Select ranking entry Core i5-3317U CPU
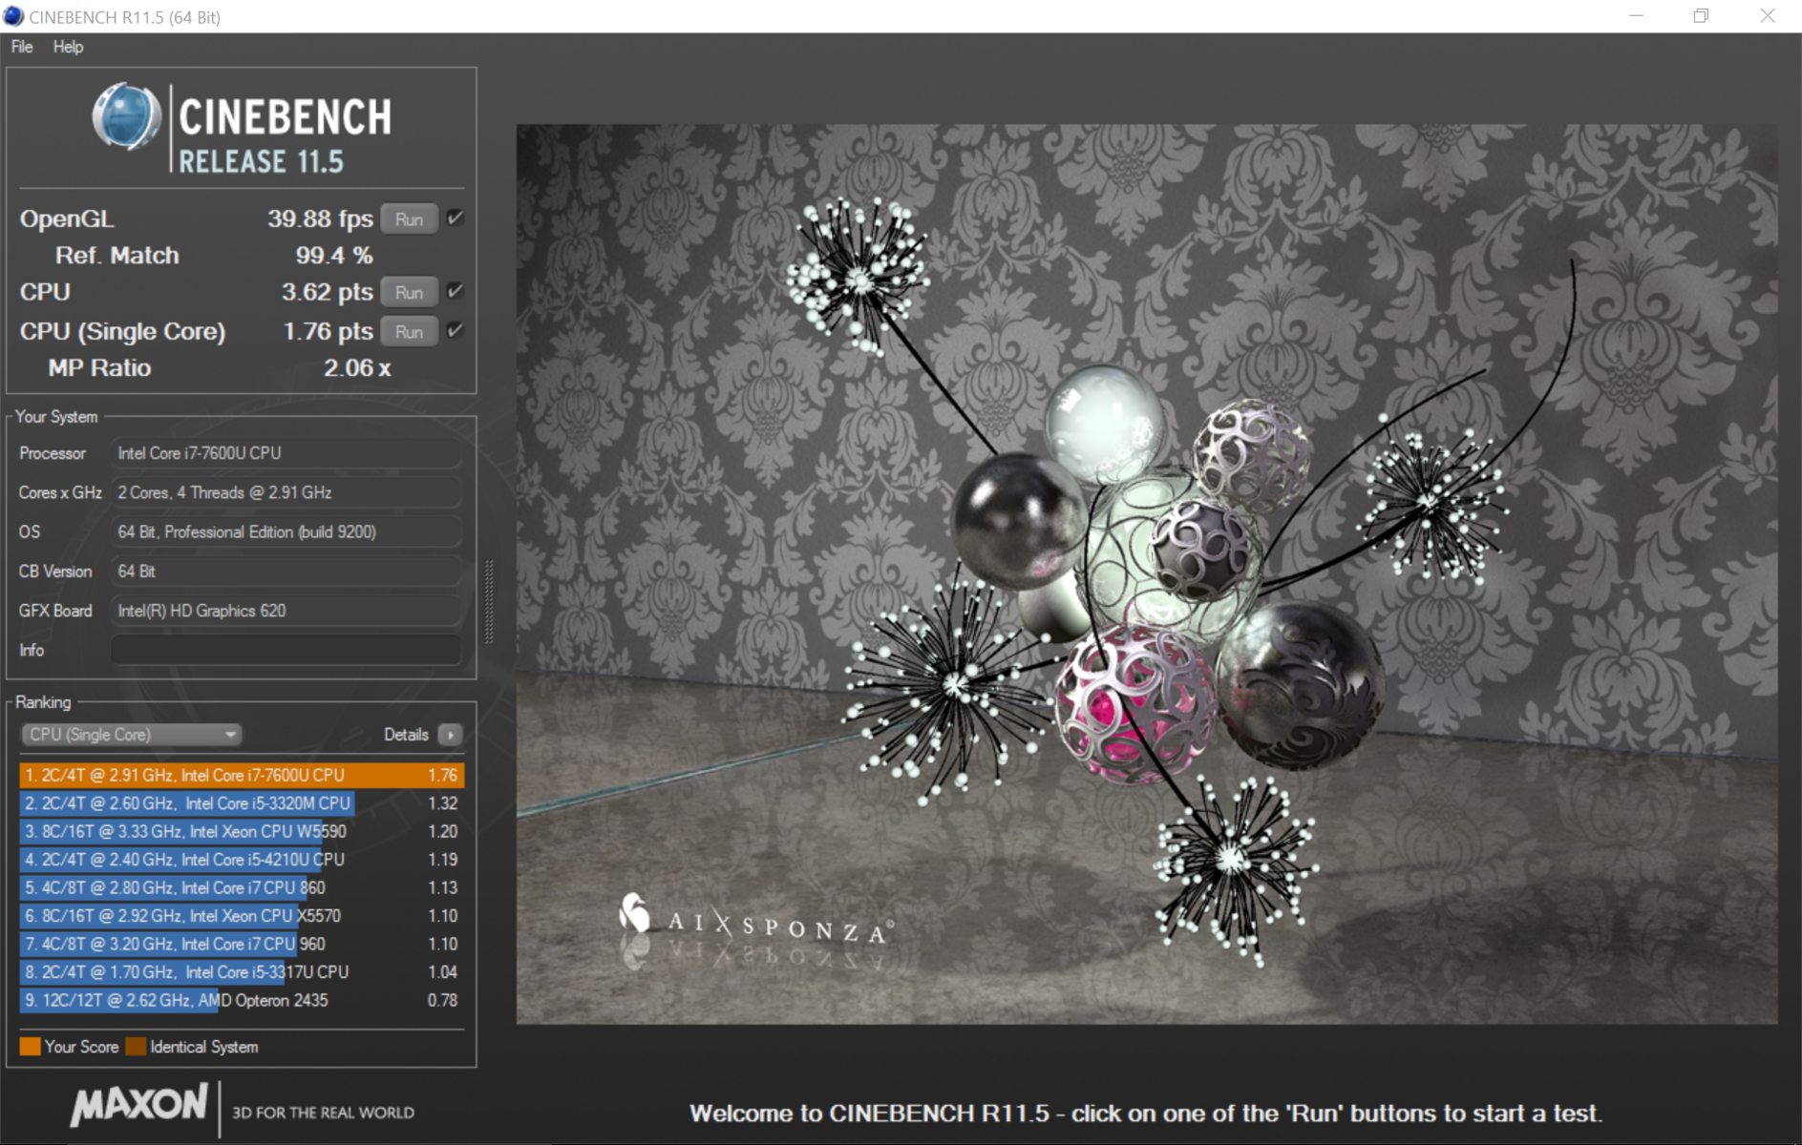This screenshot has height=1145, width=1802. 242,972
